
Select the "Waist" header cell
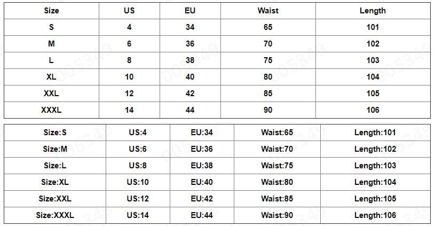point(268,11)
